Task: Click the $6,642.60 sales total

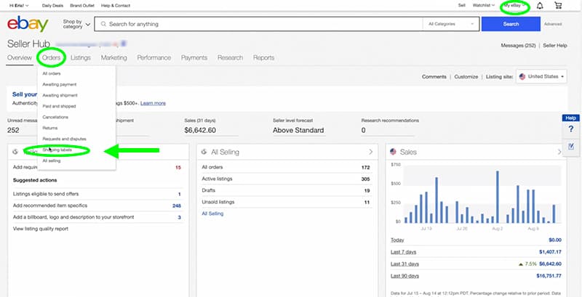Action: 199,131
